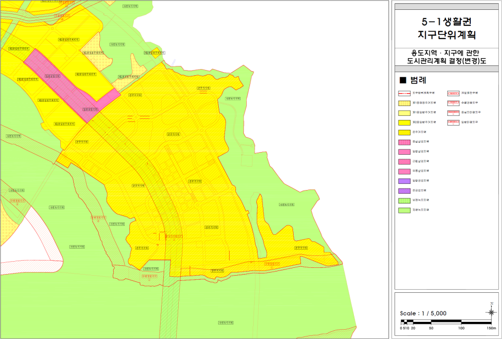Select the 중심지미관지구 legend symbol
502x339 pixels.
[453, 112]
